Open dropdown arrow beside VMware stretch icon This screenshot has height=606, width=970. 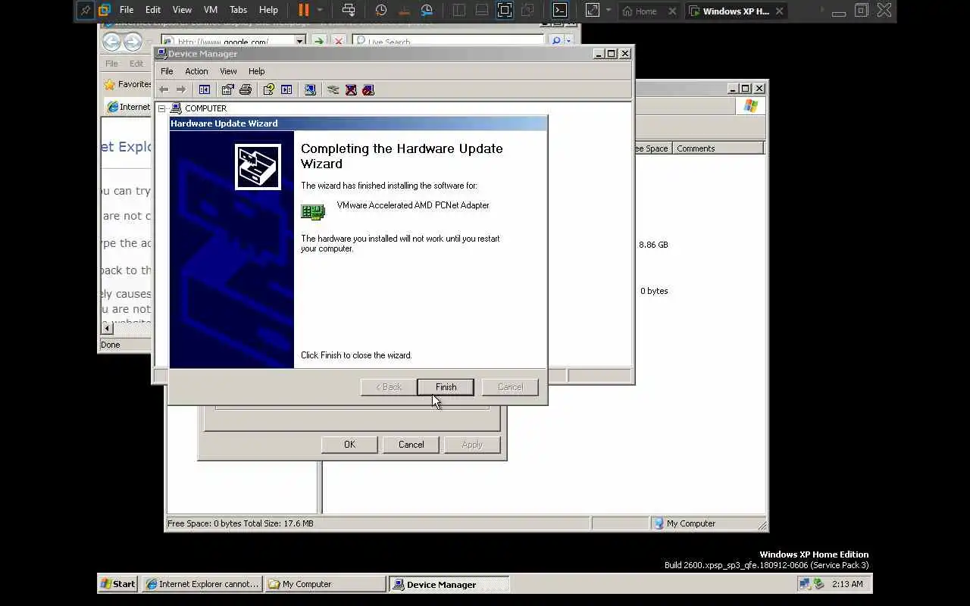tap(608, 11)
